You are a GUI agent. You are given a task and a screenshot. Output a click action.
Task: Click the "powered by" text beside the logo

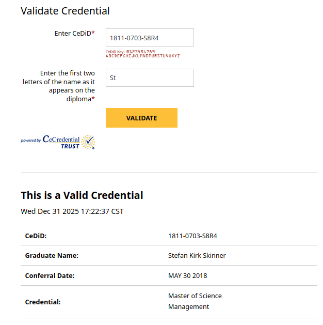coord(31,141)
